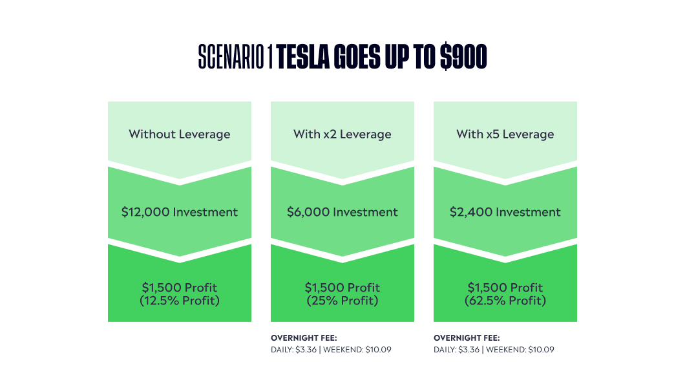Viewport: 685px width, 375px height.
Task: Click "OVERNIGHT FEE:" label under x5 Leverage column
Action: pos(467,338)
